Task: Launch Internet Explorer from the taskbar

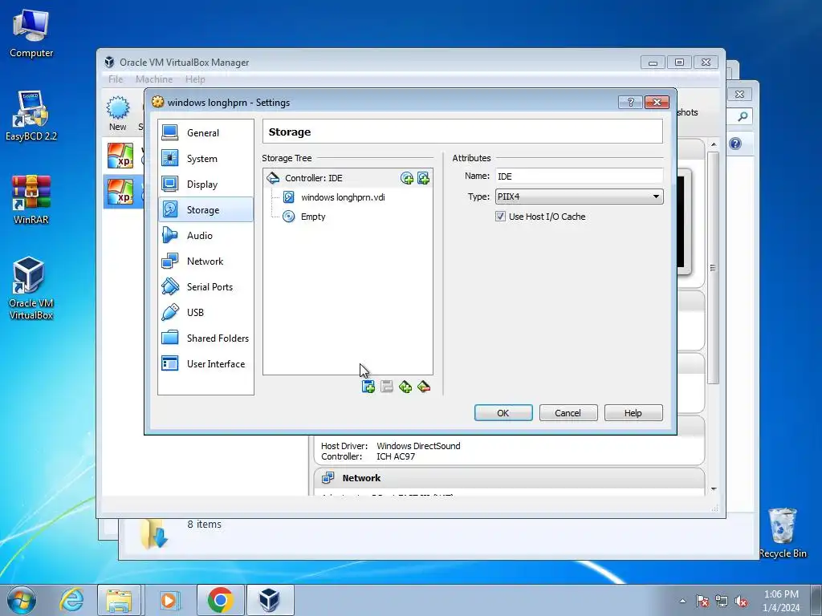Action: 71,600
